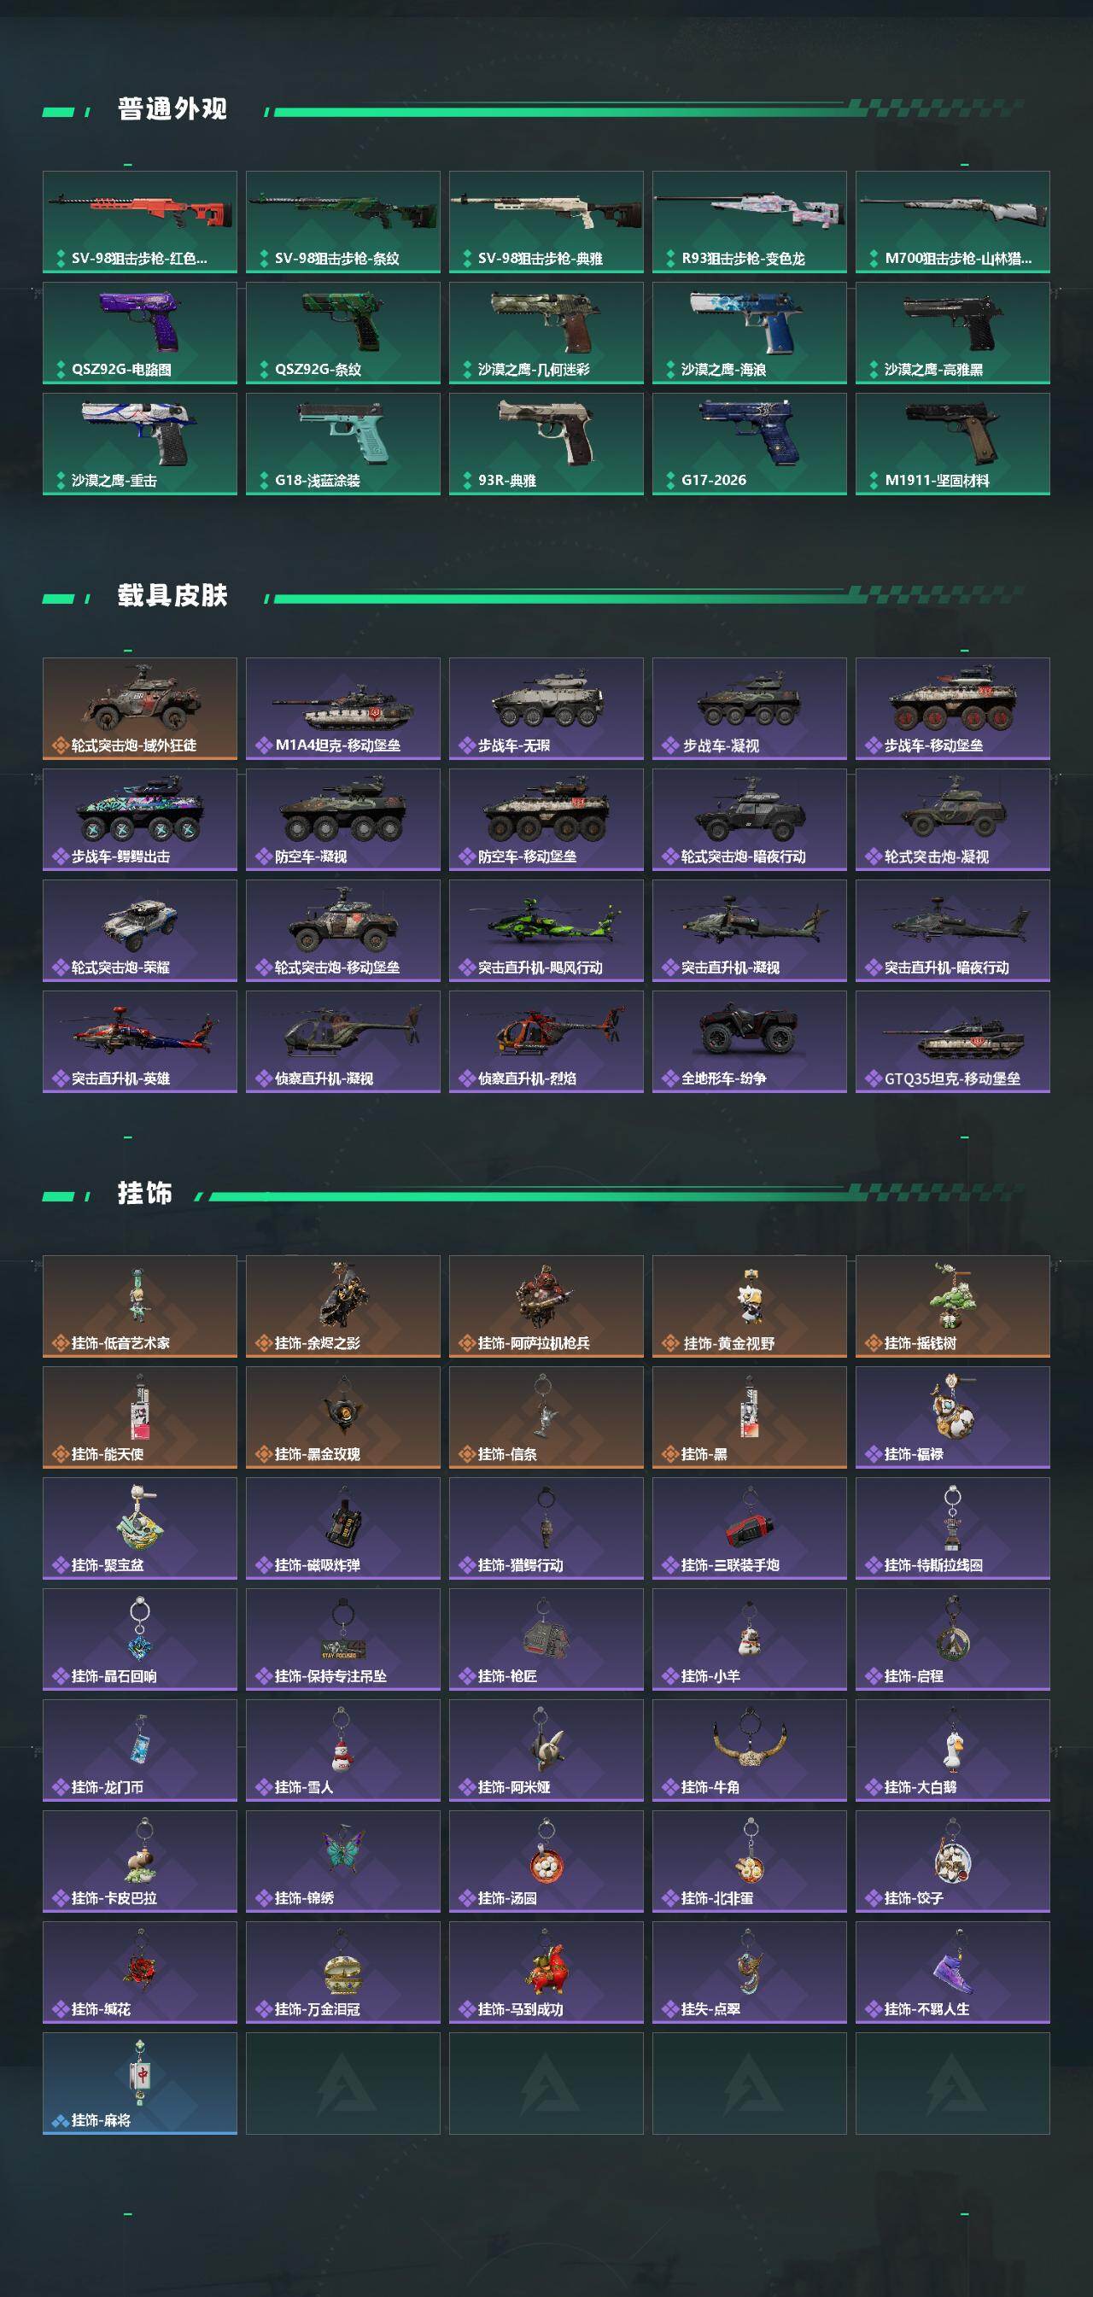Image resolution: width=1093 pixels, height=2297 pixels.
Task: Select the 挂饰-低音艺术家 charm
Action: pyautogui.click(x=140, y=1306)
